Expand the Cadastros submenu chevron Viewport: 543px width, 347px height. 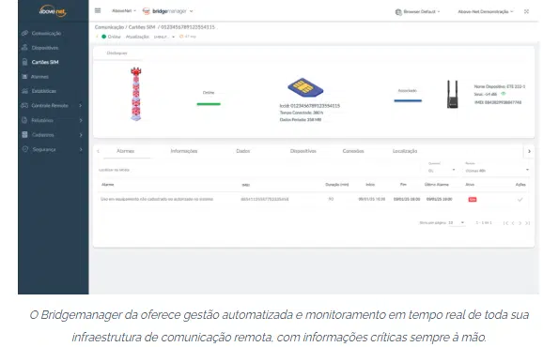click(x=81, y=135)
